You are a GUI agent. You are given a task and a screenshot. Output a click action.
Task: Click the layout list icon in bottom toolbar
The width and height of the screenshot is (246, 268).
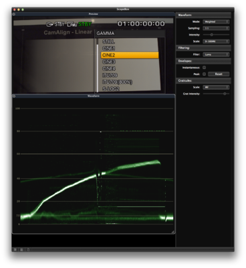[x=21, y=250]
